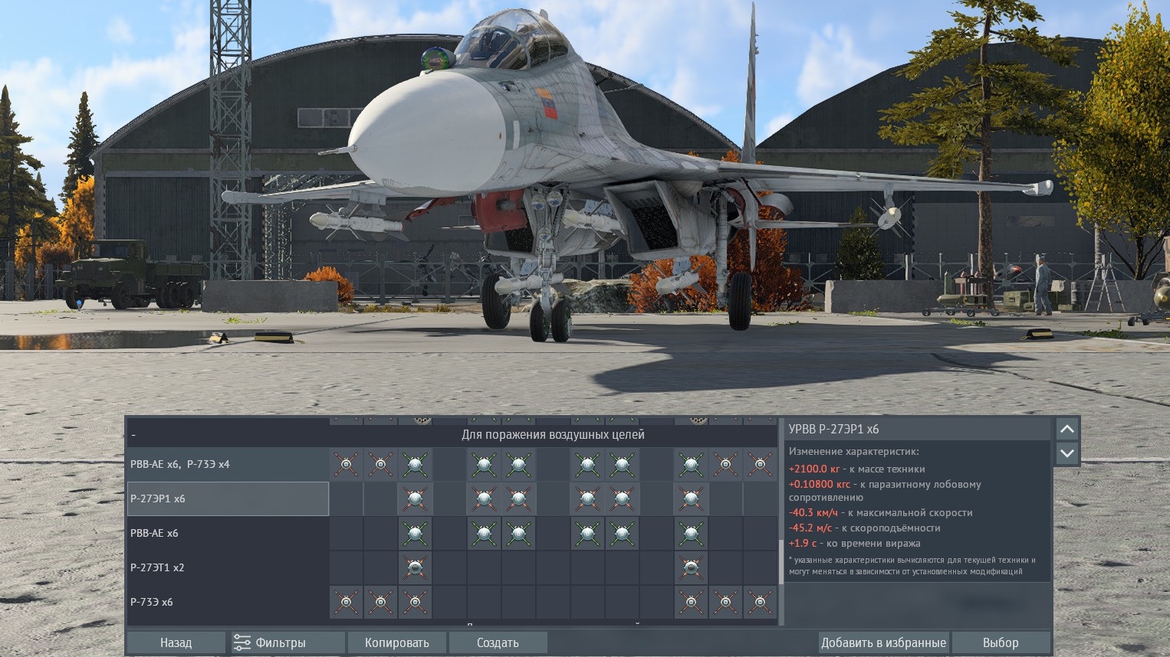Click second-to-last missile icon in РВВ-АЕ x6, Р-73Э x4 row
Screen dimensions: 1170x657
tap(725, 464)
